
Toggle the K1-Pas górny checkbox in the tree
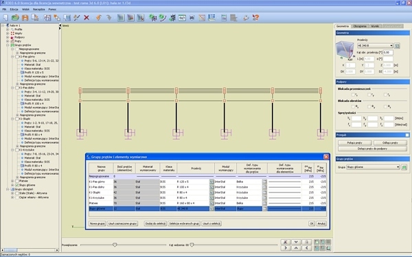tap(17, 57)
